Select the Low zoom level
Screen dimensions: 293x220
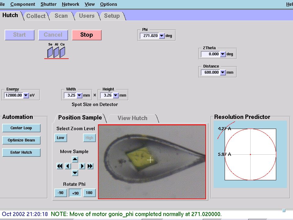(x=60, y=138)
